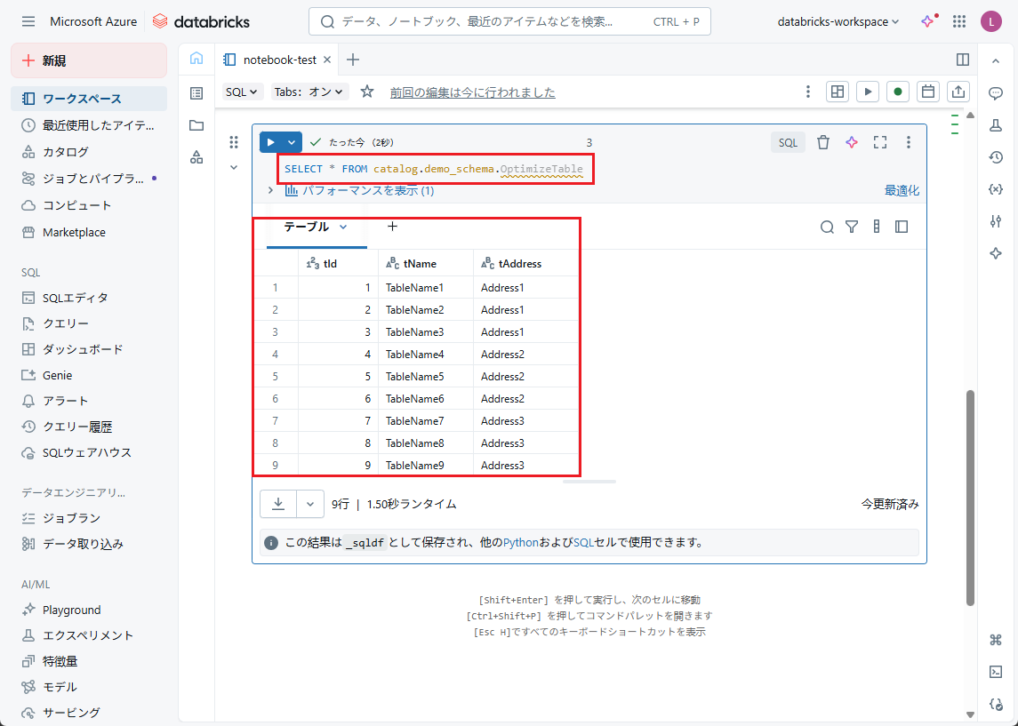The width and height of the screenshot is (1018, 726).
Task: Filter the result table rows
Action: coord(852,227)
